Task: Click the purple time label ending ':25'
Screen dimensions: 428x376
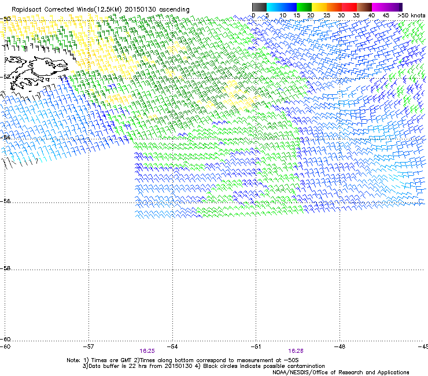Action: coord(147,351)
